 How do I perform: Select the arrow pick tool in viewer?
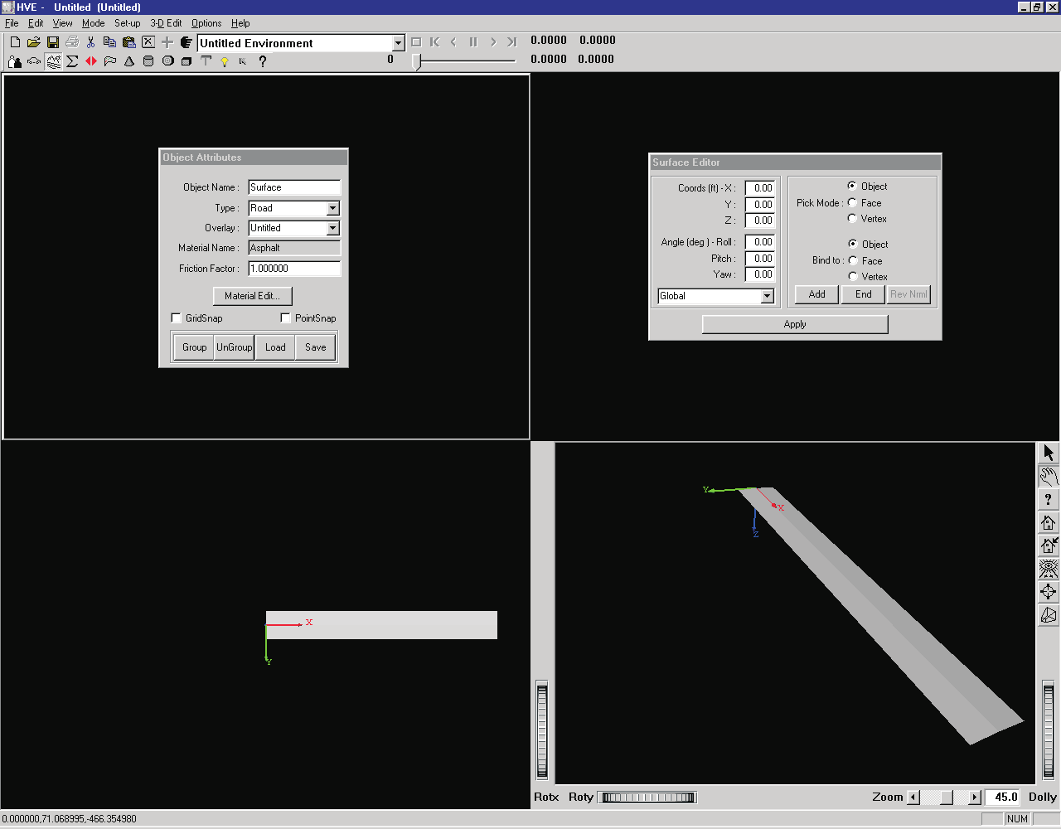(x=1049, y=453)
